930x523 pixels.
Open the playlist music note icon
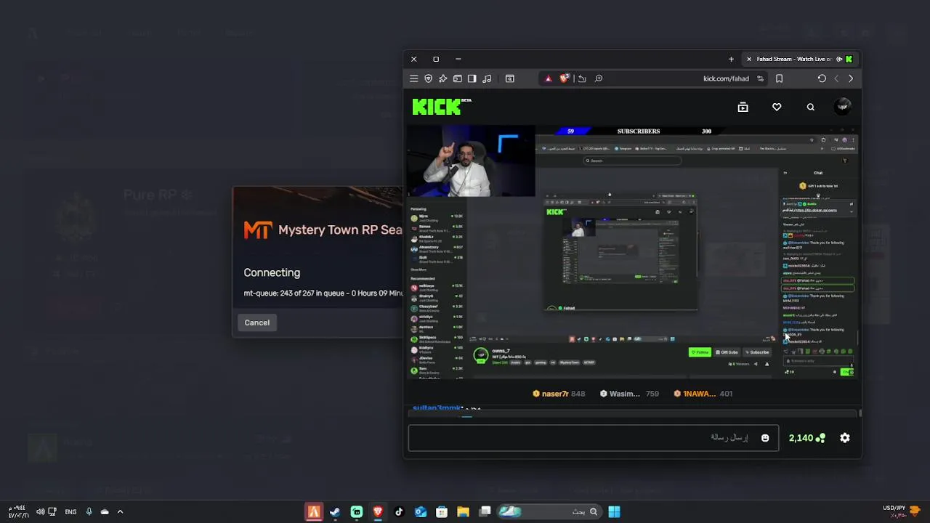tap(487, 78)
